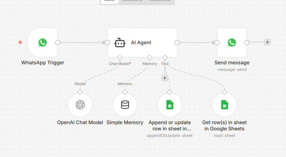
Task: Click the Send message input port
Action: point(217,43)
